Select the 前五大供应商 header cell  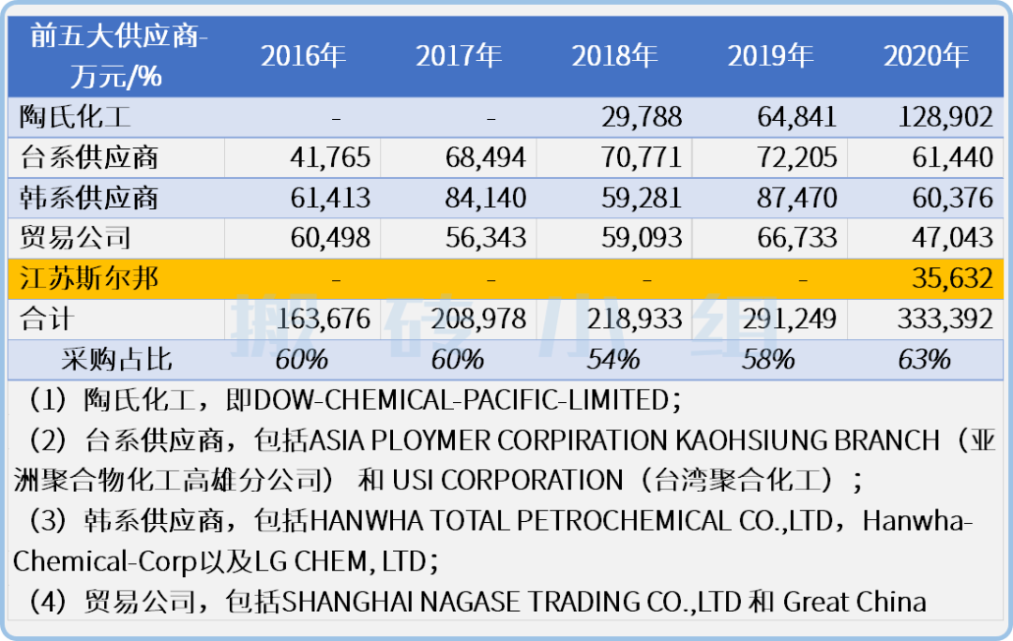tap(117, 56)
